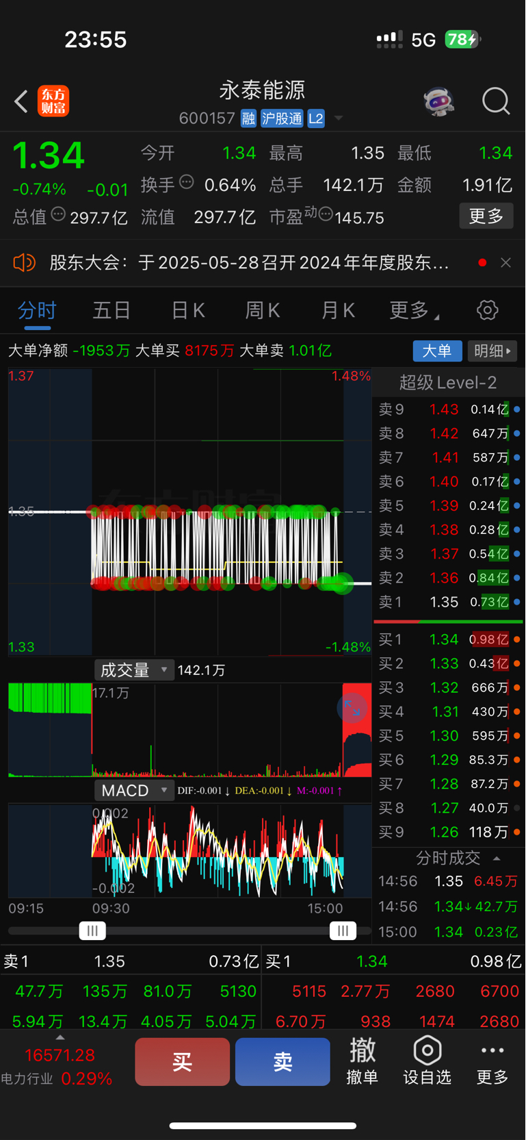
Task: Tap the volume chart 142.1万 label
Action: point(201,670)
